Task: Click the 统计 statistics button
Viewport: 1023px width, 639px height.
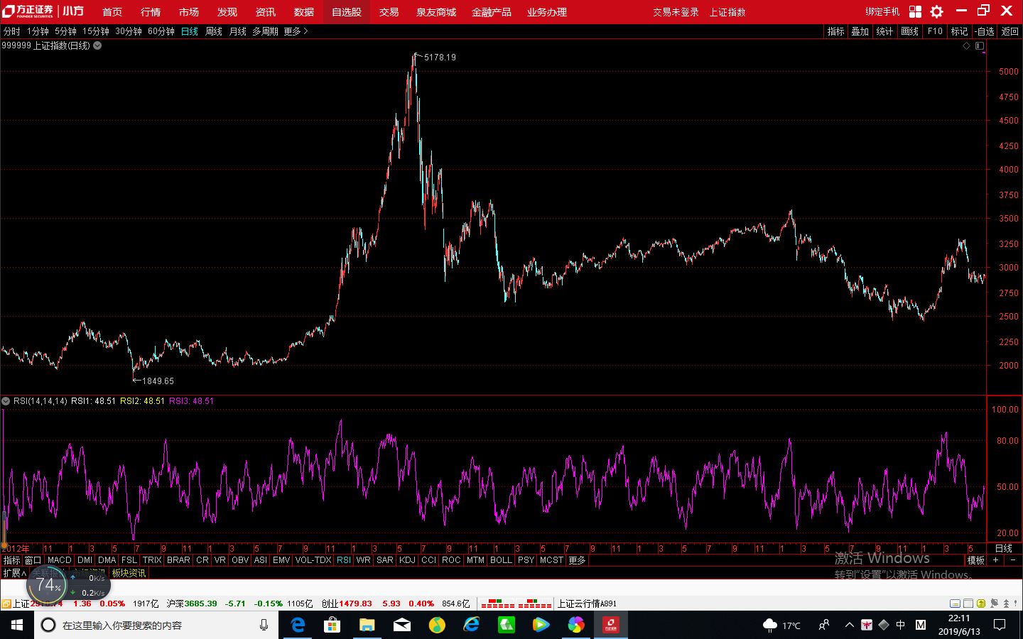Action: (884, 31)
